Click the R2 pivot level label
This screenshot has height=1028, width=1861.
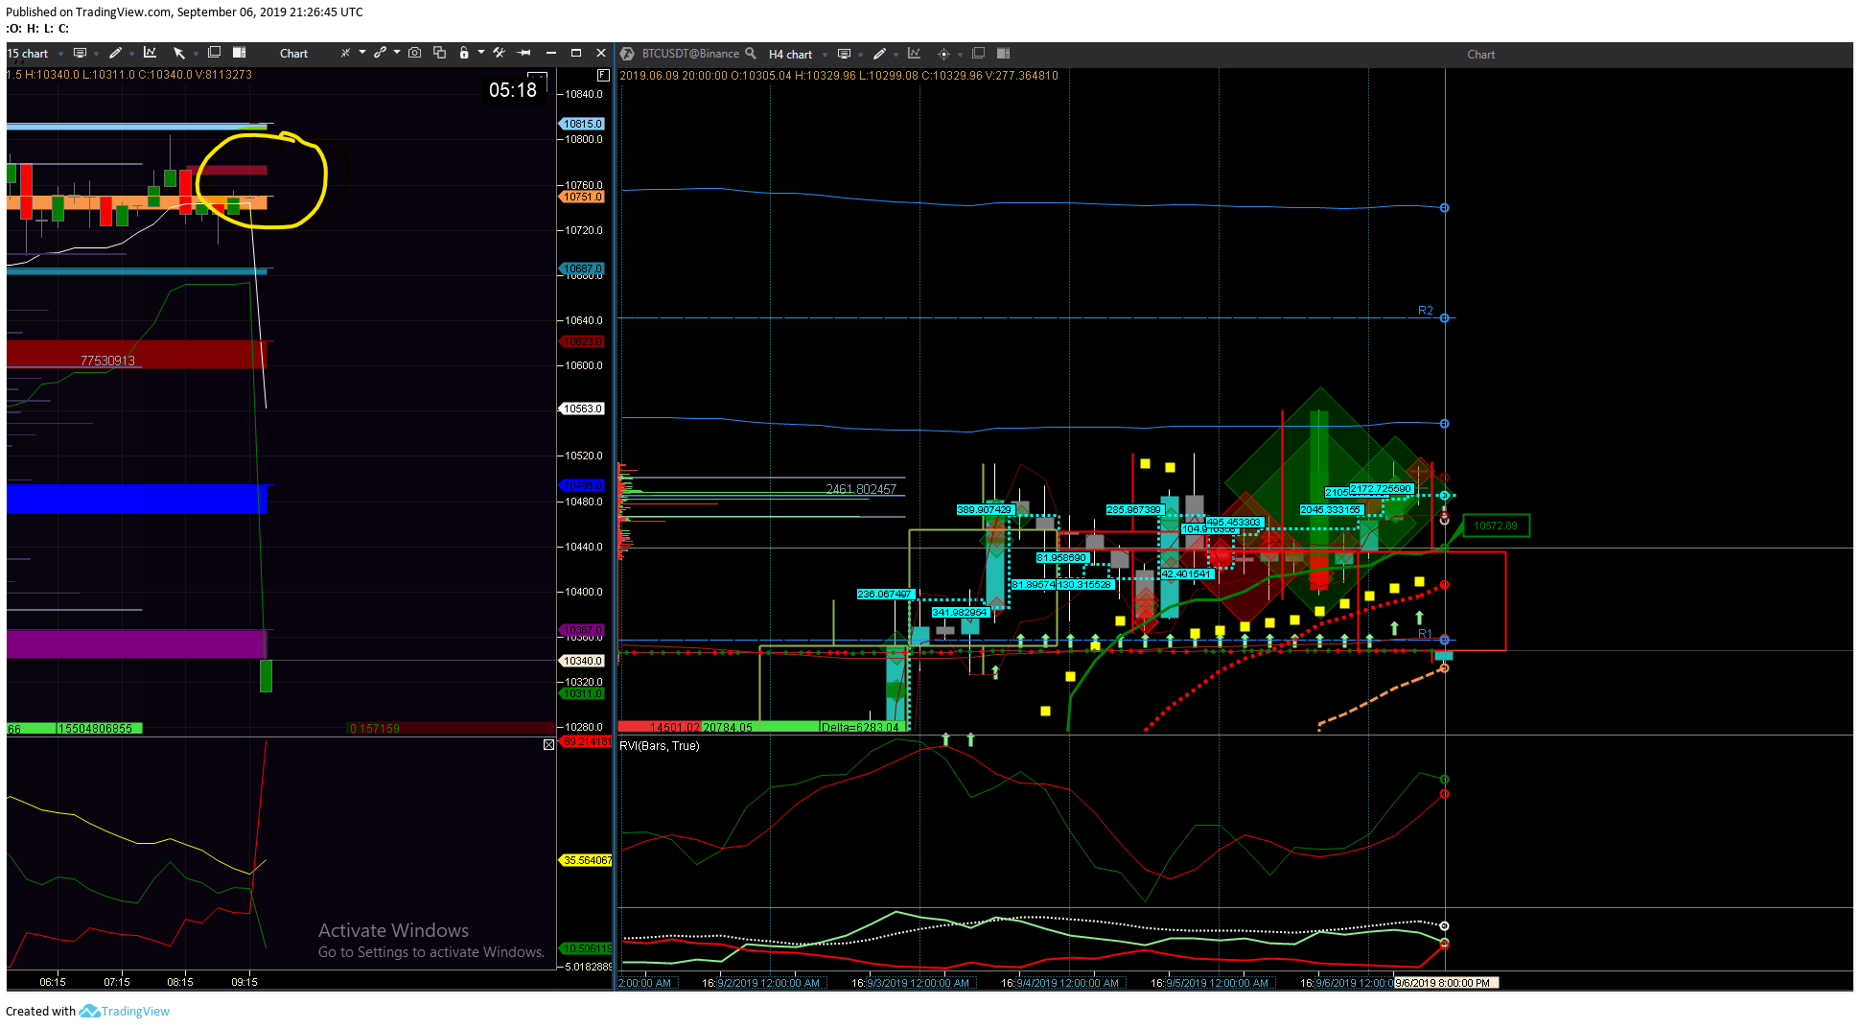point(1426,311)
